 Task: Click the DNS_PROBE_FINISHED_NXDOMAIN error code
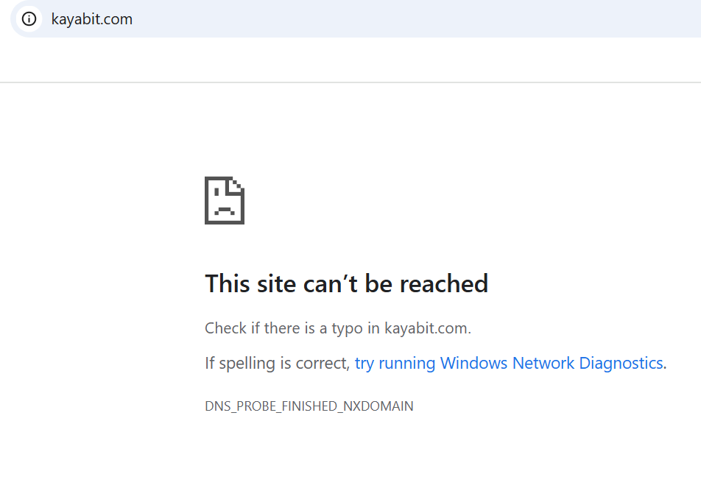point(309,406)
